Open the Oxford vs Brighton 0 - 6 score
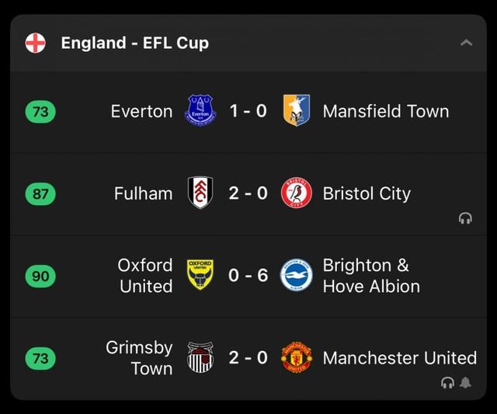Screen dimensions: 497x414 [x=248, y=275]
